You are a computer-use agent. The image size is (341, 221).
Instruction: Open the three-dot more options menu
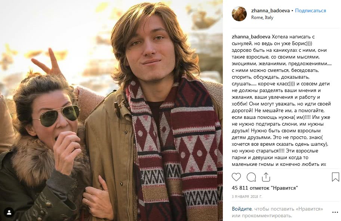point(335,212)
